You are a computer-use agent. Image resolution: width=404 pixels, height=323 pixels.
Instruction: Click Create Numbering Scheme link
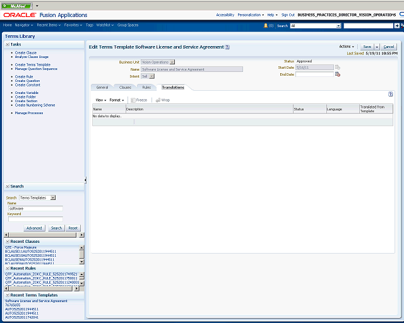point(35,105)
